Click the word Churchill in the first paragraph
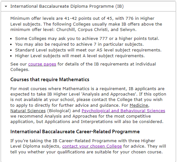Image resolution: width=177 pixels, height=162 pixels. pos(65,30)
